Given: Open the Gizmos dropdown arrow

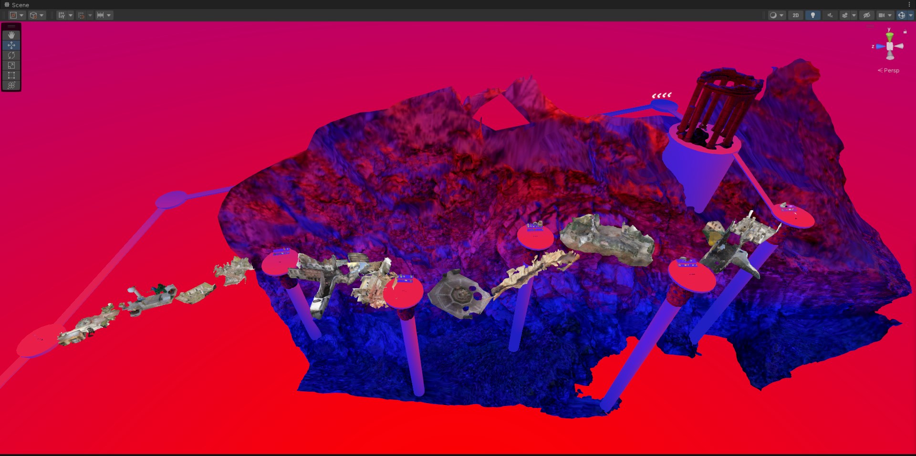Looking at the screenshot, I should (911, 15).
